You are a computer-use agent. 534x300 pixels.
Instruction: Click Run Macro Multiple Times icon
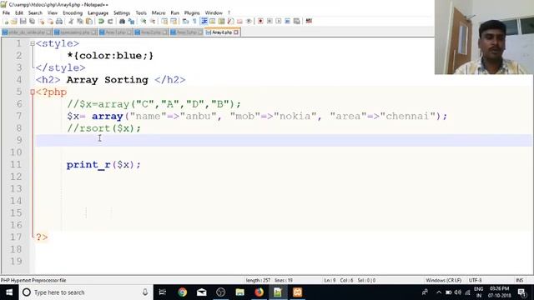[x=288, y=22]
